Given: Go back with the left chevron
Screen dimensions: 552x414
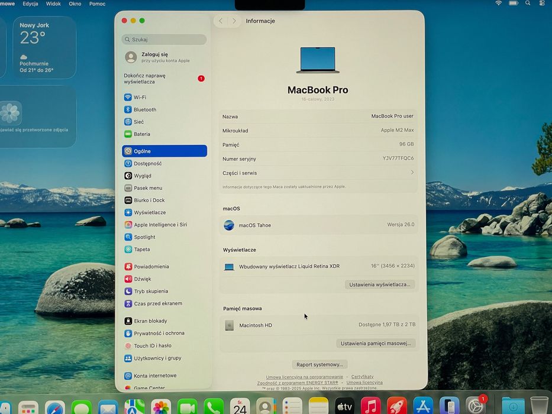Looking at the screenshot, I should [221, 21].
